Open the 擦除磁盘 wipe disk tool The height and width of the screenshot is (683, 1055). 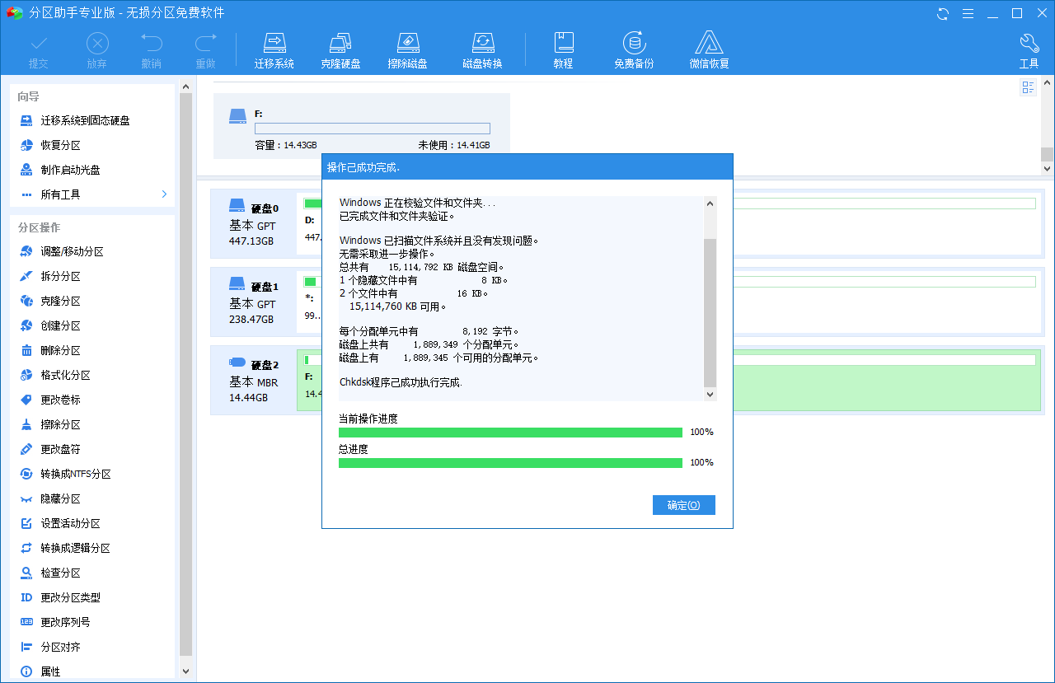(407, 51)
